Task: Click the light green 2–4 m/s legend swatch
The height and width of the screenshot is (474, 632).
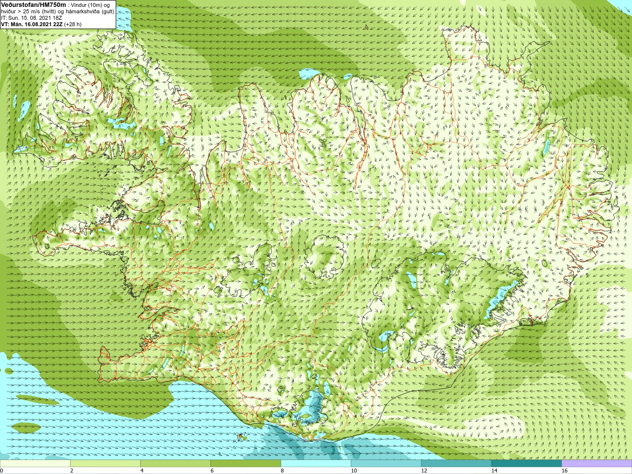Action: tap(105, 463)
